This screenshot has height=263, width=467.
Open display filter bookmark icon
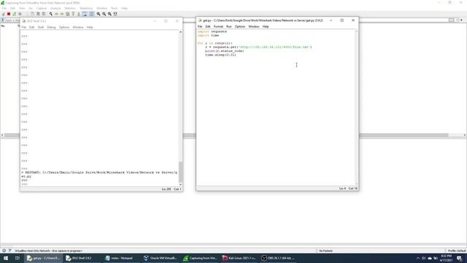[x=2, y=20]
